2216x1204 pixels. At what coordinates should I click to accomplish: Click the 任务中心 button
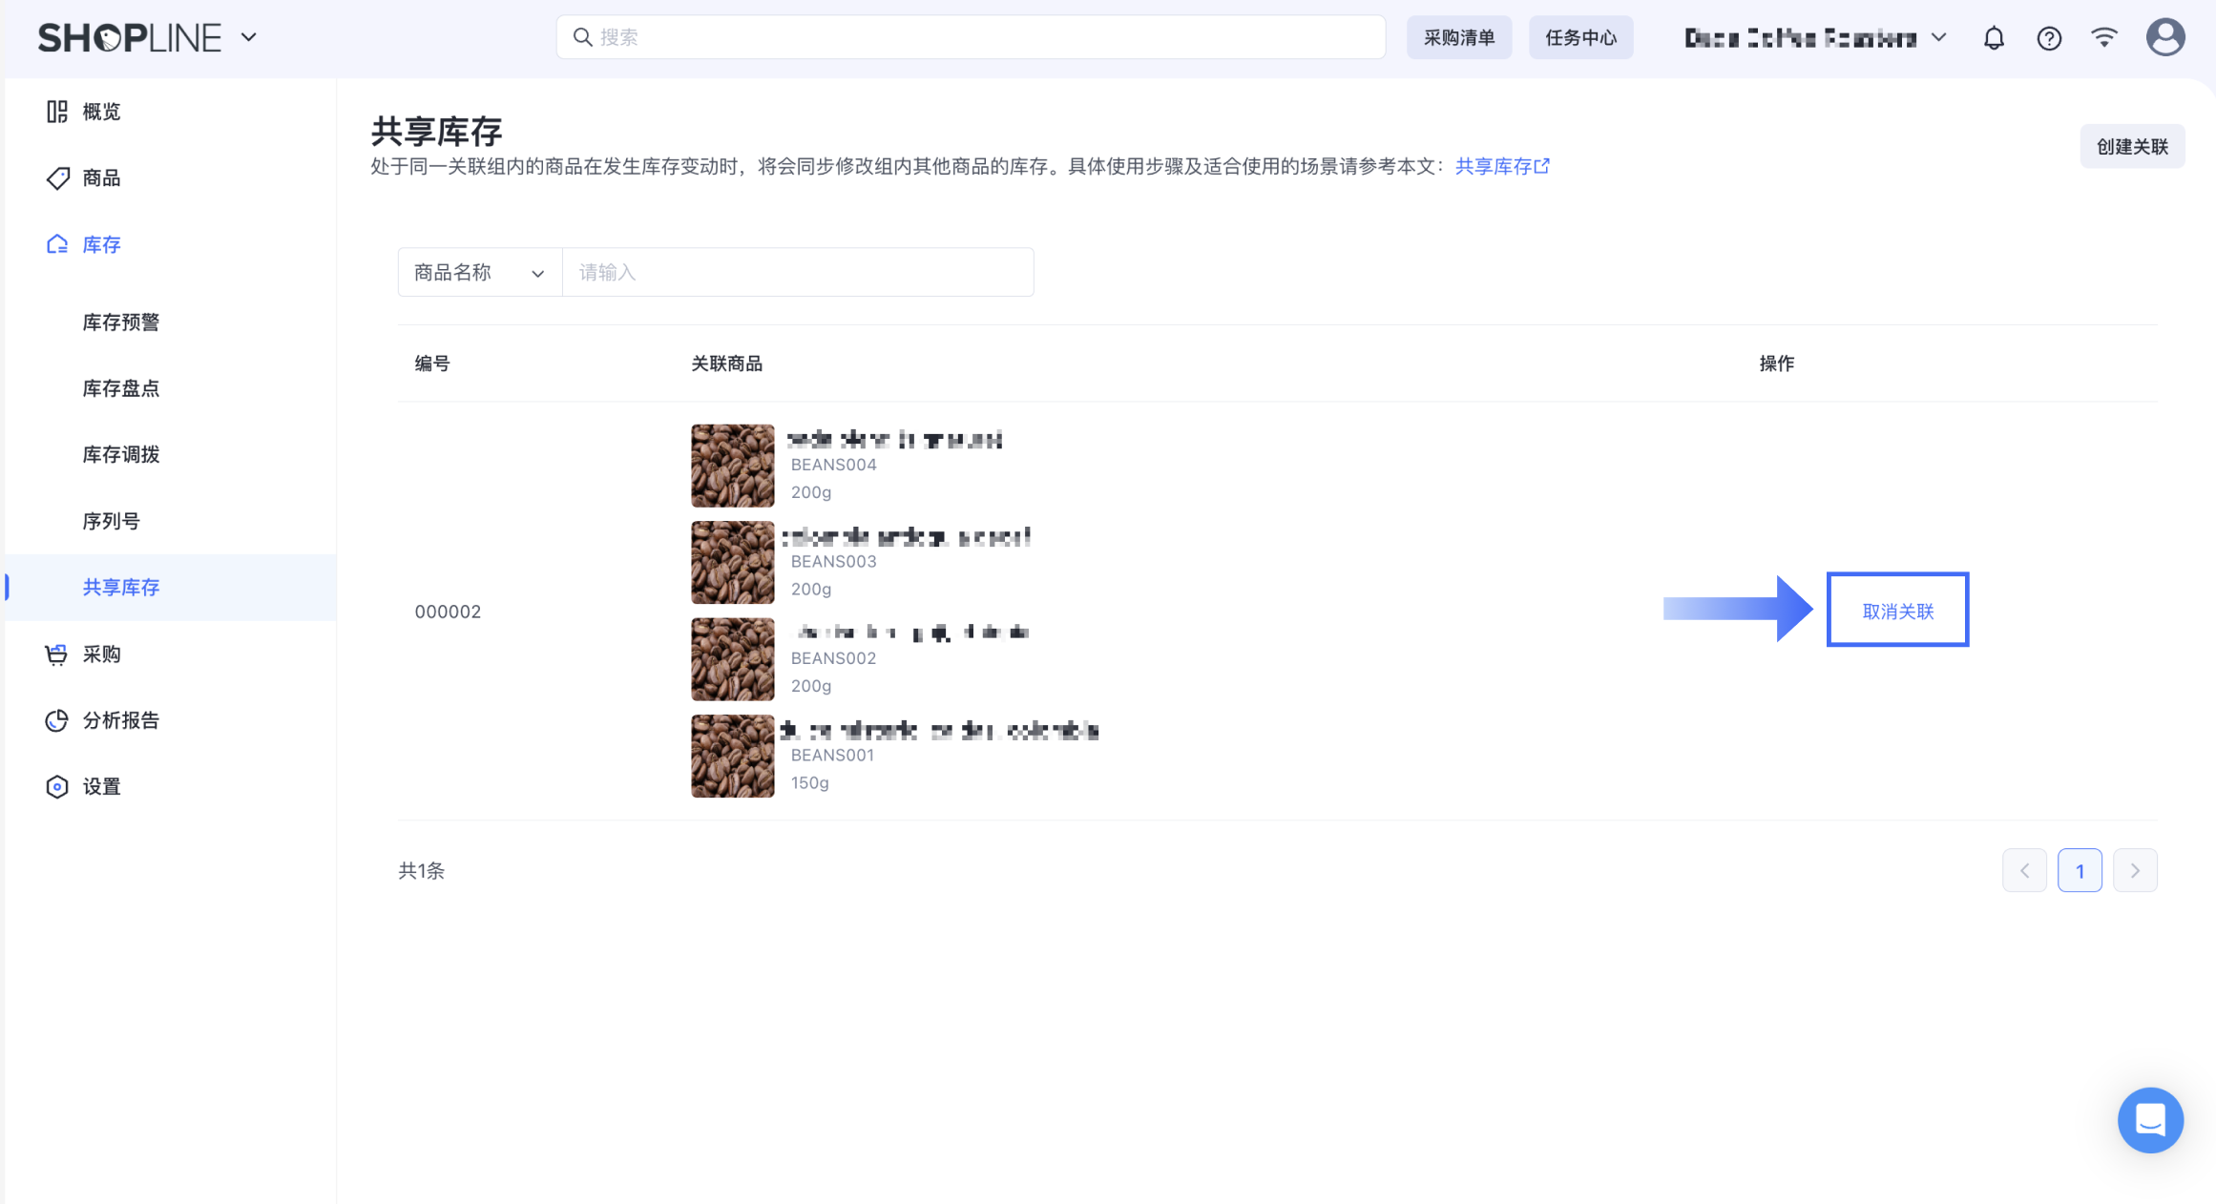[x=1580, y=37]
